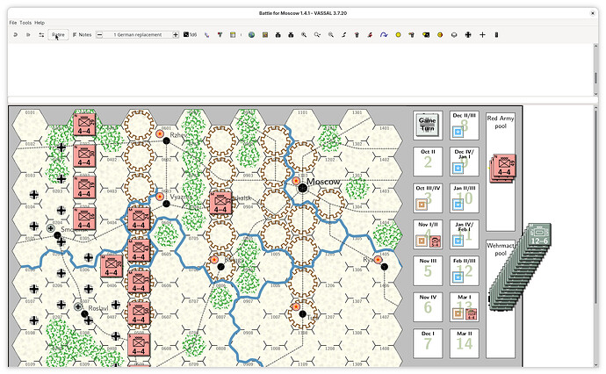The height and width of the screenshot is (374, 606).
Task: Select the Game Turn marker on the track
Action: [427, 124]
